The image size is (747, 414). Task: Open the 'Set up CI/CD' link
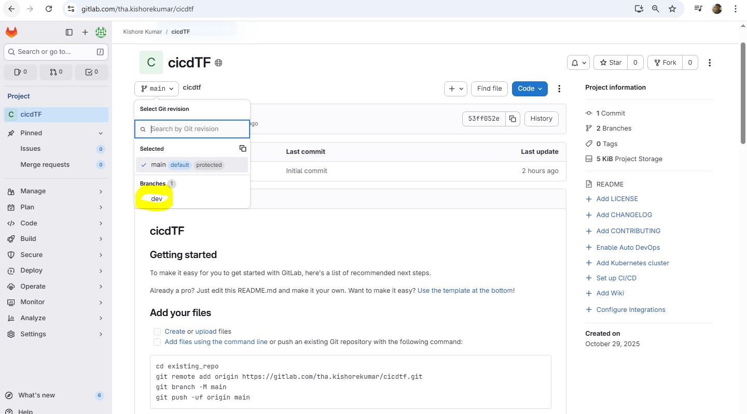point(616,278)
